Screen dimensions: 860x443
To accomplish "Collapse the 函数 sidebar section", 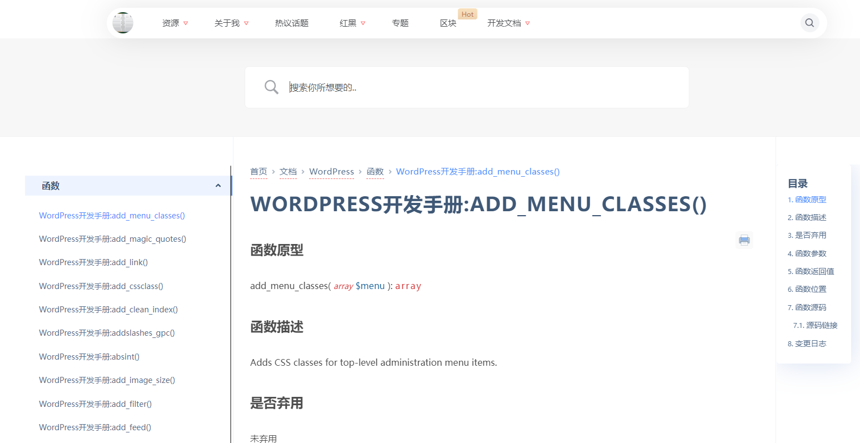I will point(218,186).
